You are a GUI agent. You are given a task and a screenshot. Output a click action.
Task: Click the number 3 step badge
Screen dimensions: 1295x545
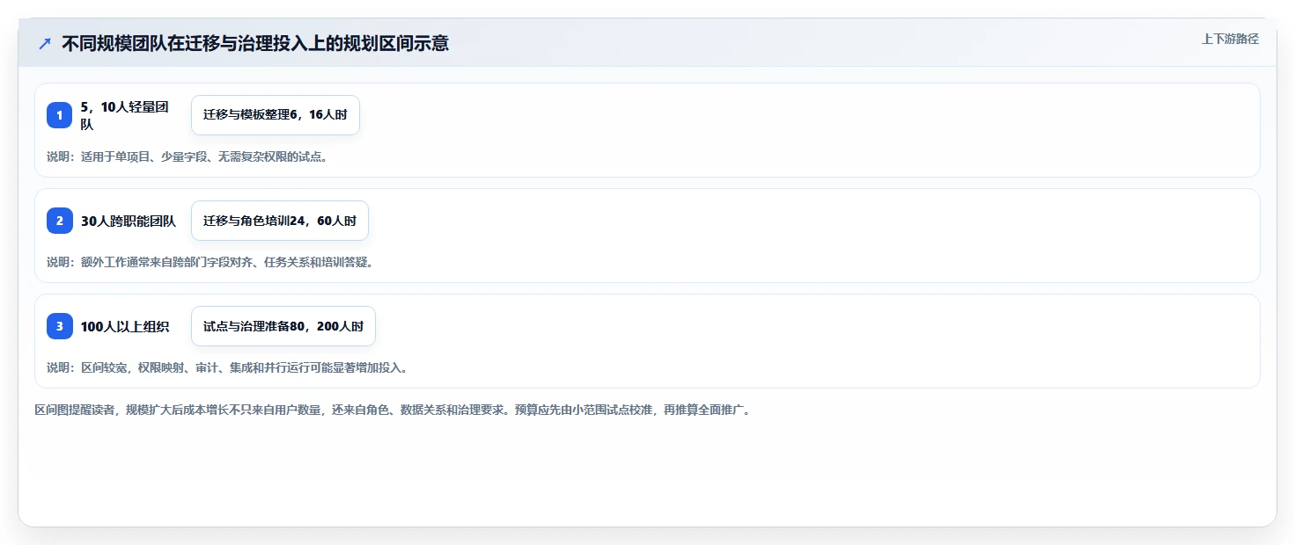(x=60, y=326)
